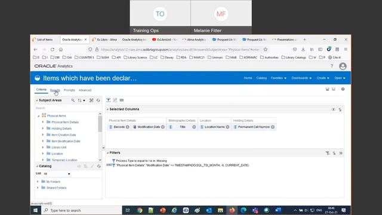Image resolution: width=382 pixels, height=215 pixels.
Task: Open the Modification Date column options gear
Action: coord(163,127)
